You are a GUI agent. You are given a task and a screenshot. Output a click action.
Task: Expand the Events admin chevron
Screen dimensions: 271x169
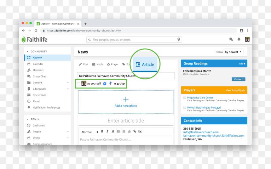[68, 138]
